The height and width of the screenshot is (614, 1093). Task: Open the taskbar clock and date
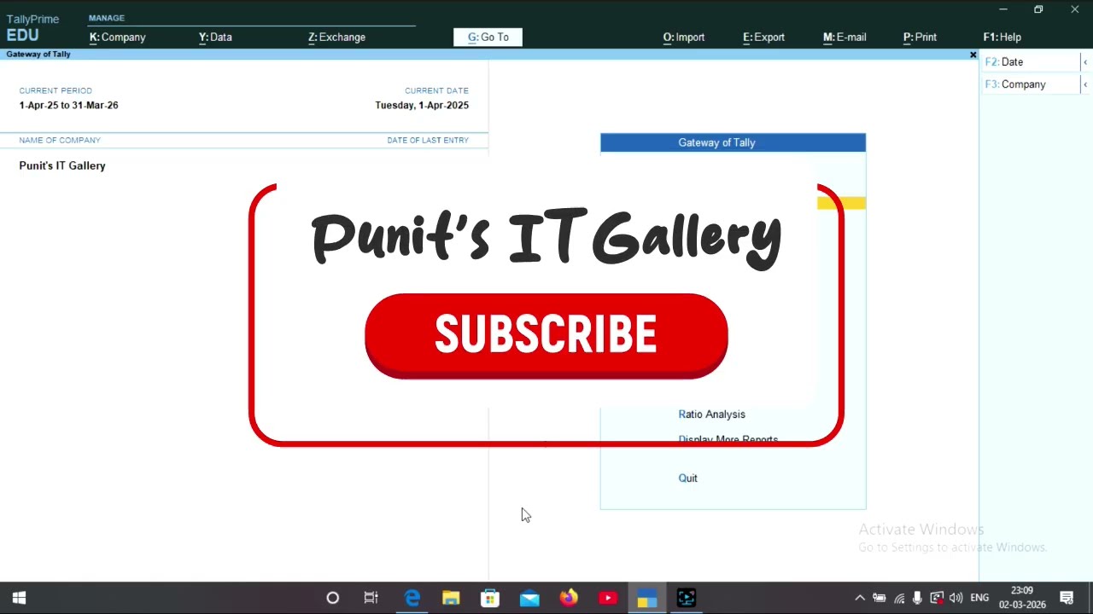point(1022,597)
